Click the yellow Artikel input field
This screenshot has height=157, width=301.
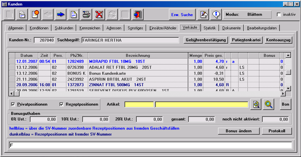coord(138,104)
